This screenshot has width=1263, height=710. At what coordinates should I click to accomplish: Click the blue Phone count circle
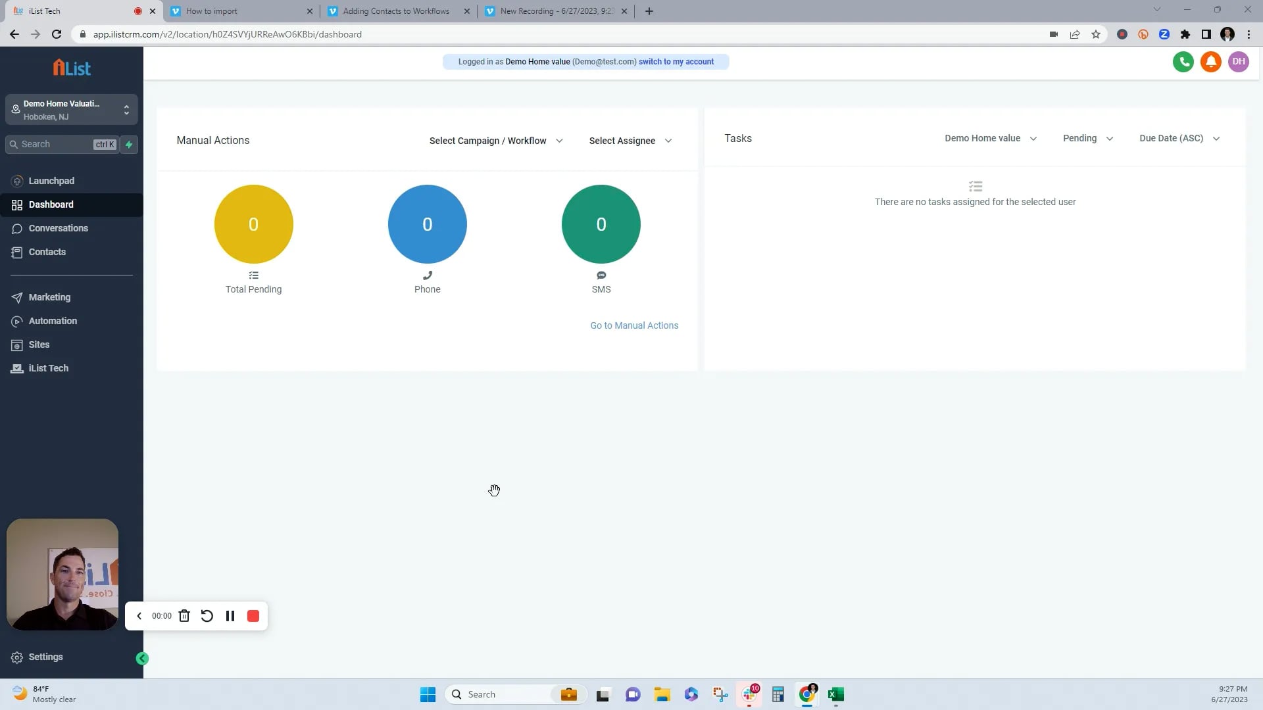[427, 224]
